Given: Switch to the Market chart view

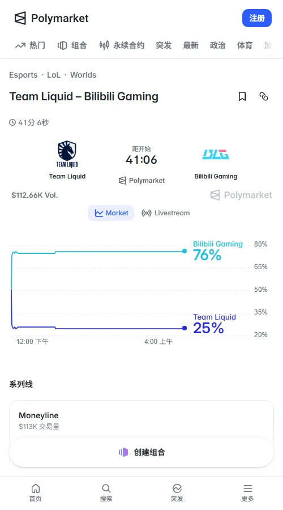Looking at the screenshot, I should click(x=111, y=213).
